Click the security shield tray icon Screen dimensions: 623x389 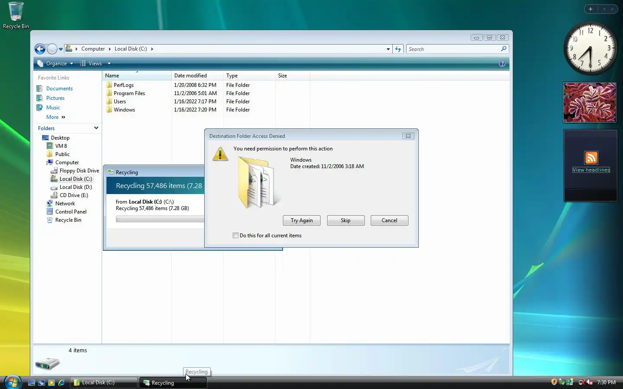[554, 382]
